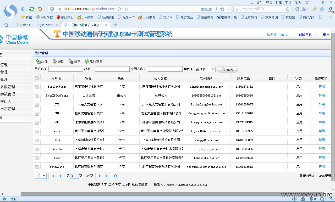
Task: Click 禁用 for the EastComPeace row
Action: click(x=321, y=87)
